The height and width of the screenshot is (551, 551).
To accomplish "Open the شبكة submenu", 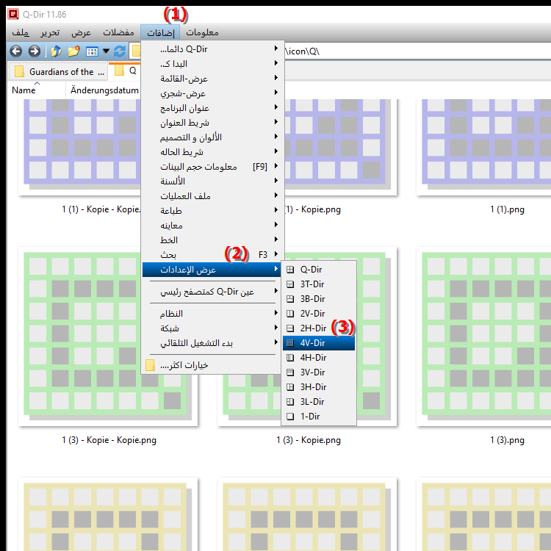I will click(212, 328).
